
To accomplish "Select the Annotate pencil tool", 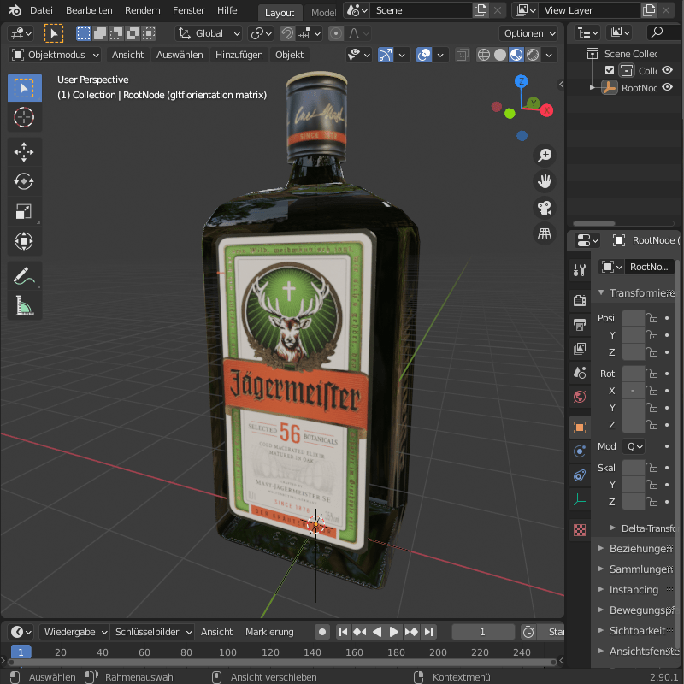I will pyautogui.click(x=24, y=276).
